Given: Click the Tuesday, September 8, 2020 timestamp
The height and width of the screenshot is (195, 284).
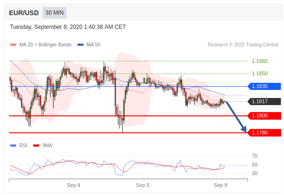Looking at the screenshot, I should 68,27.
